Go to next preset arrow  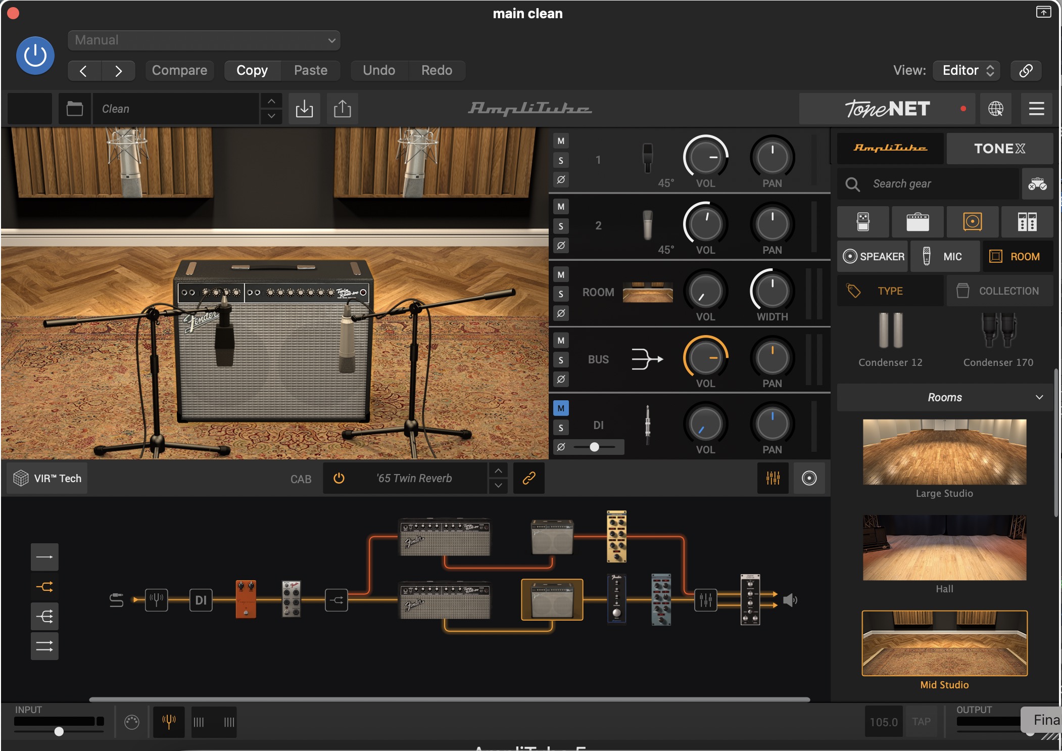pos(118,71)
